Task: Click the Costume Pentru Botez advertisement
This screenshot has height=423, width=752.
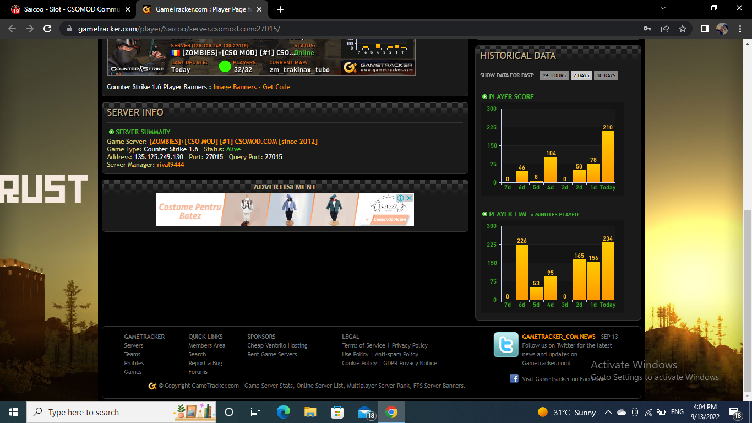Action: coord(285,210)
